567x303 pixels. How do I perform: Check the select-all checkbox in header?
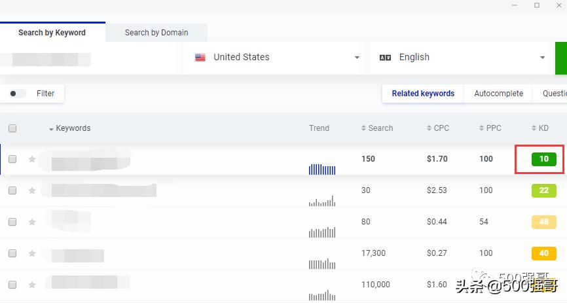[12, 128]
